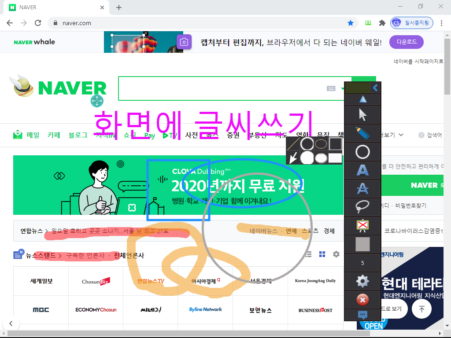Pick the outlined ellipse shape
This screenshot has height=338, width=451.
click(x=321, y=144)
